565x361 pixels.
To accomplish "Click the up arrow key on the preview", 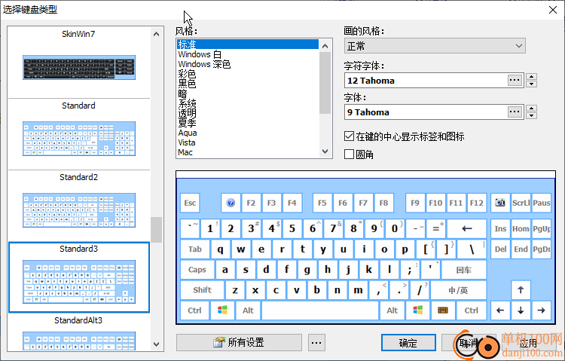I will click(521, 289).
